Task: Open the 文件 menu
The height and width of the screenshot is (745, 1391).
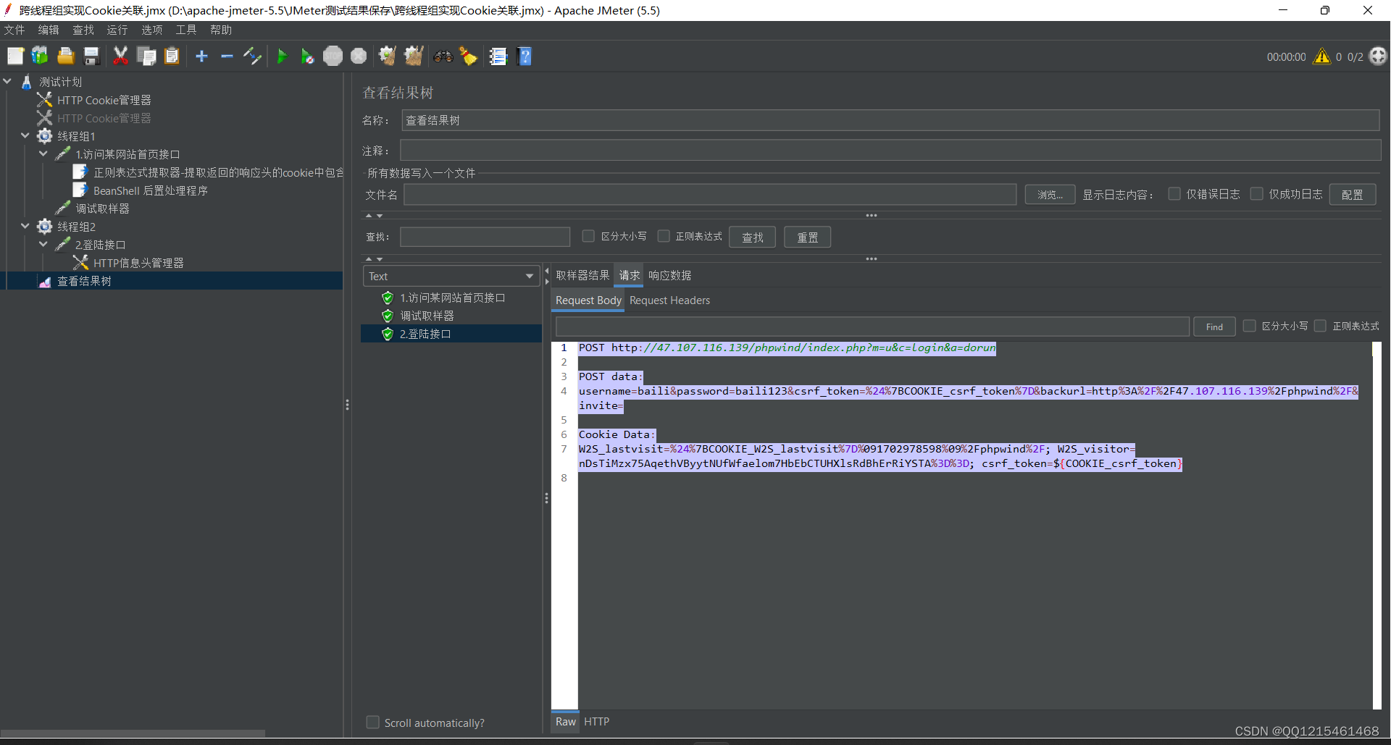Action: tap(14, 30)
